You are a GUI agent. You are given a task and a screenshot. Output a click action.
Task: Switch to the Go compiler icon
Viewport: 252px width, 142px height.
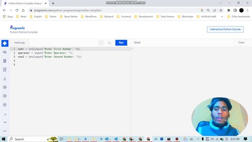pyautogui.click(x=5, y=122)
